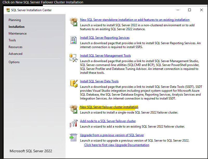Image resolution: width=208 pixels, height=159 pixels.
Task: Open the Advanced section
Action: click(16, 54)
